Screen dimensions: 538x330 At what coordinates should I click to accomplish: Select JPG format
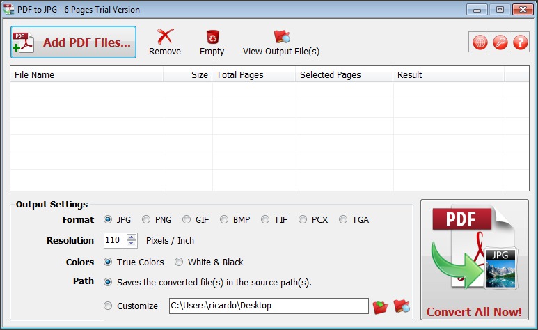(x=117, y=219)
